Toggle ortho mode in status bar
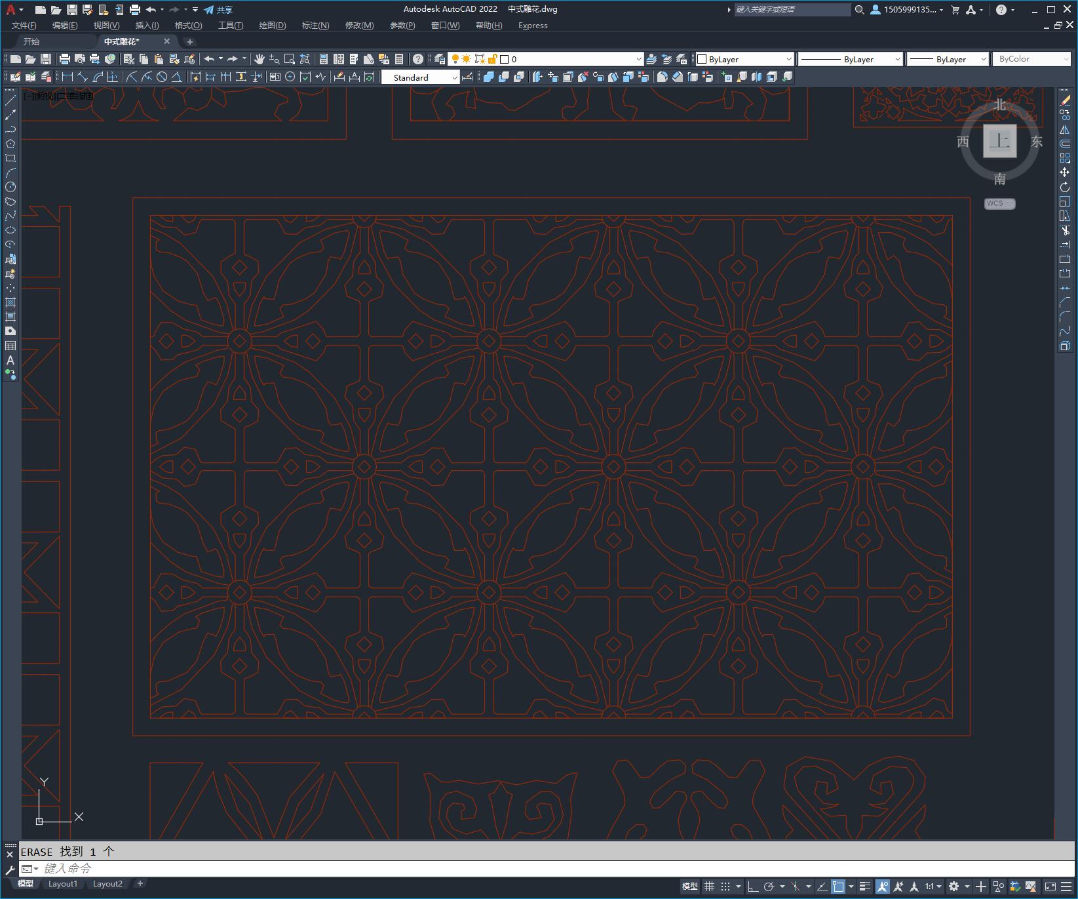Viewport: 1078px width, 899px height. point(753,887)
